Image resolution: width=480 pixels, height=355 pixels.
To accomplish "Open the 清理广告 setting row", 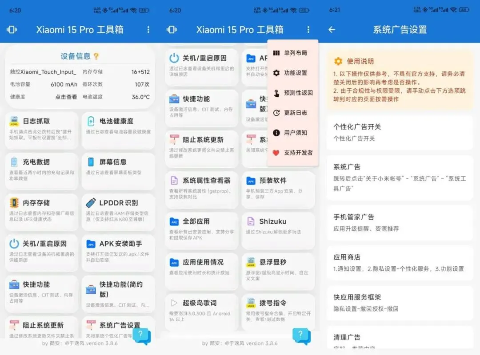I will click(400, 338).
